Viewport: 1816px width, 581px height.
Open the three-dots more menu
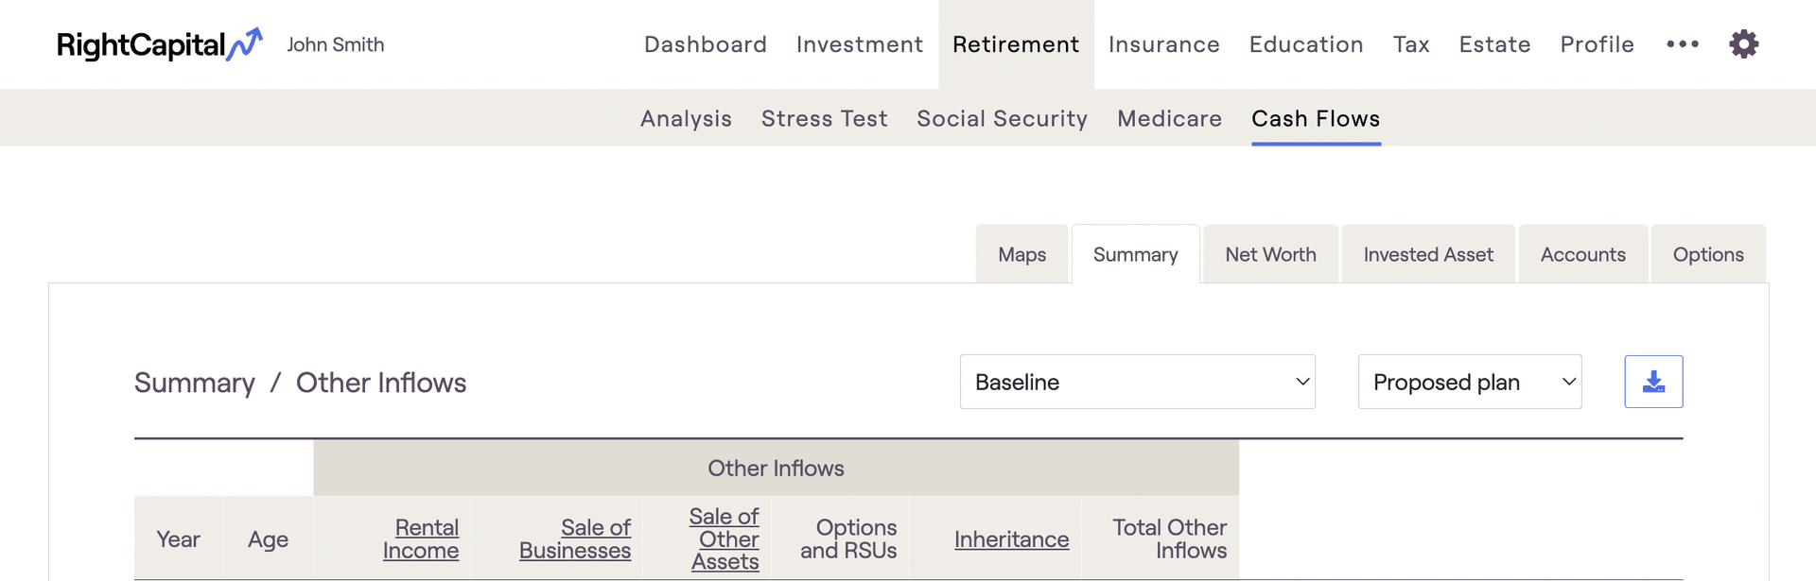(1683, 44)
